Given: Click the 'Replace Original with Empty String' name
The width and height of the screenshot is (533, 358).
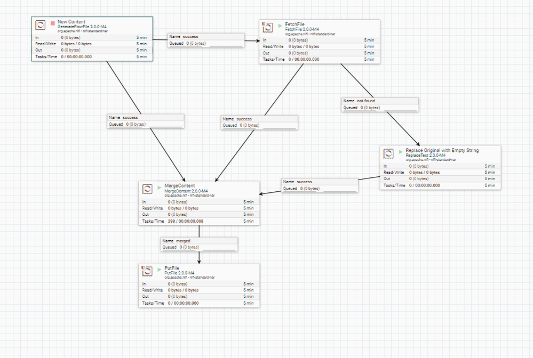Looking at the screenshot, I should pos(442,150).
